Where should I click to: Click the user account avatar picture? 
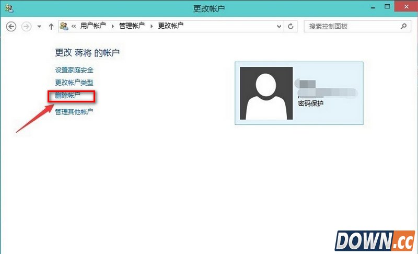pos(266,93)
